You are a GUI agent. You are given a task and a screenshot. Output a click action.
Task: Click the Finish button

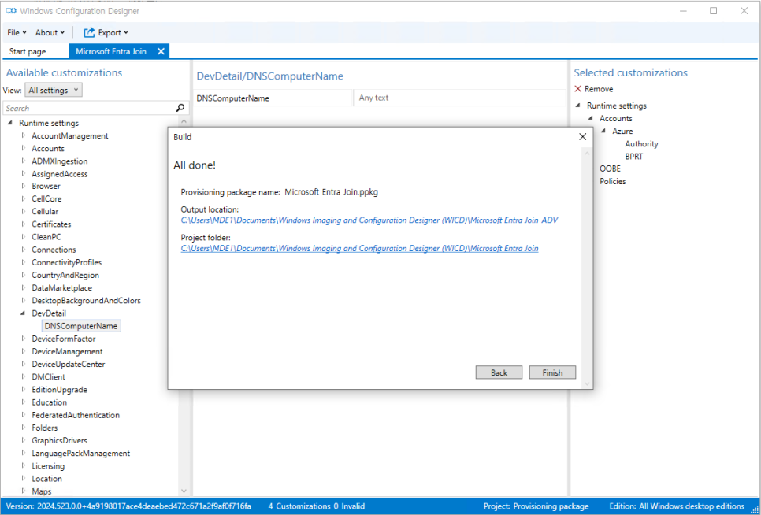coord(552,372)
